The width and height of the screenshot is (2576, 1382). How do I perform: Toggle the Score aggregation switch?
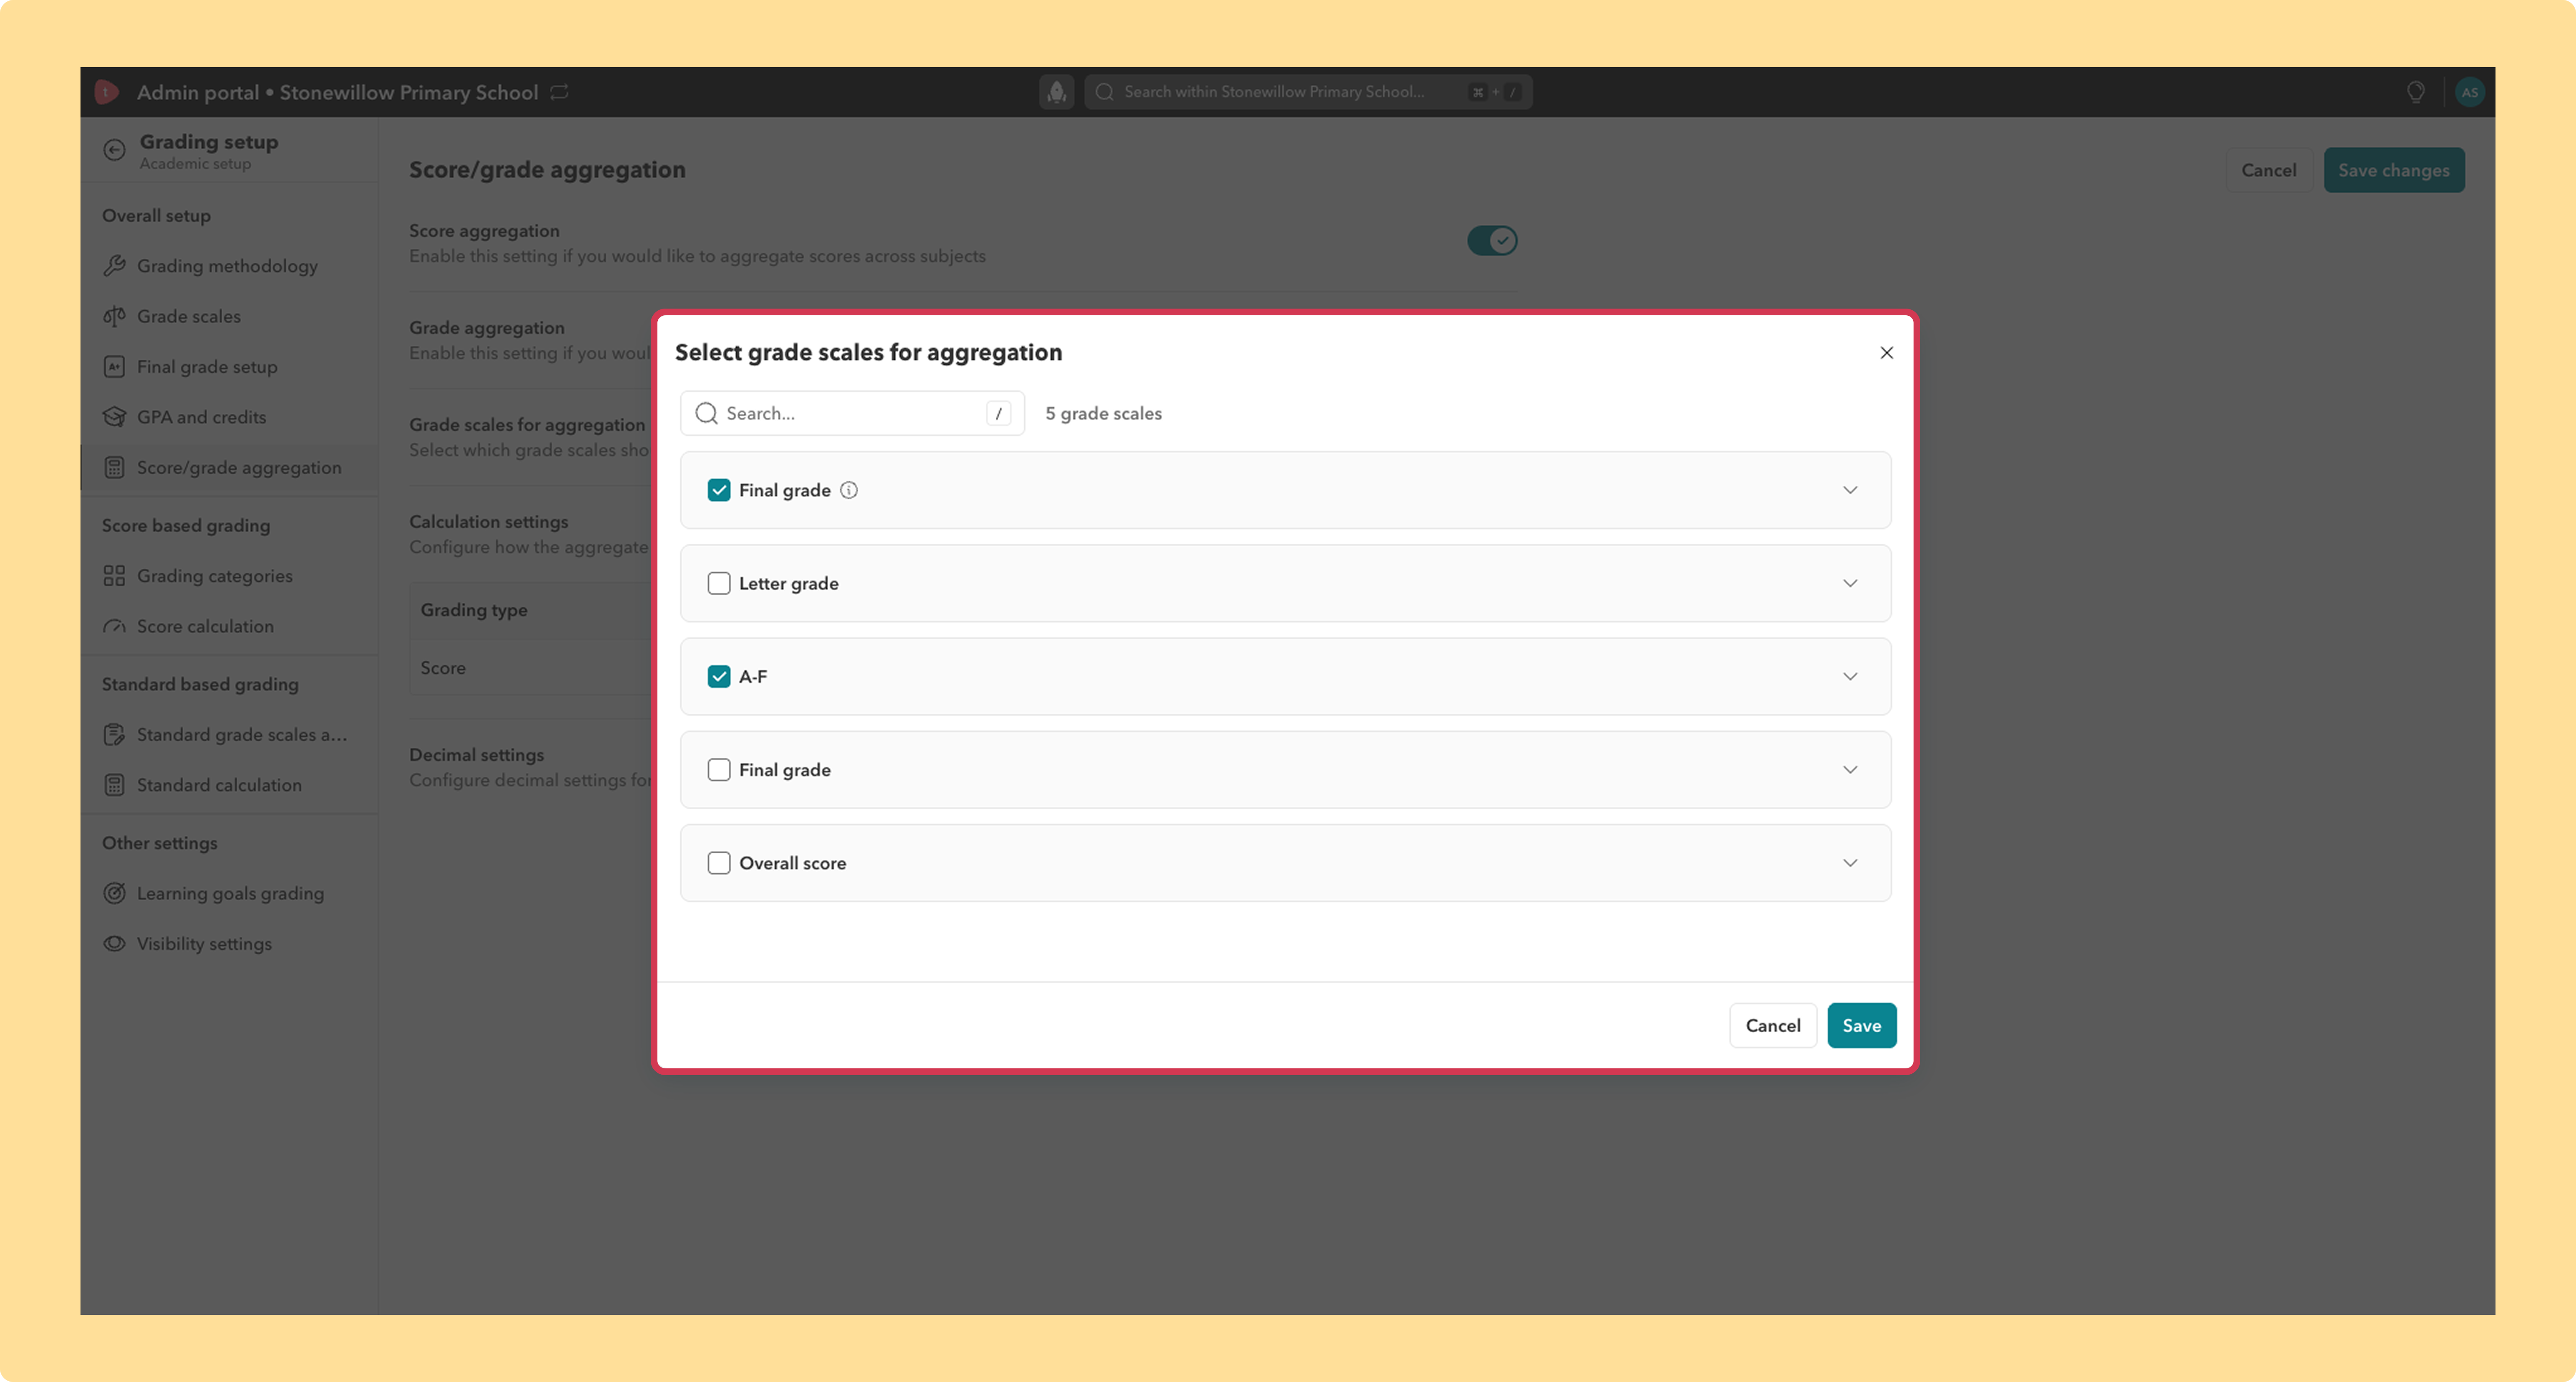(x=1492, y=241)
